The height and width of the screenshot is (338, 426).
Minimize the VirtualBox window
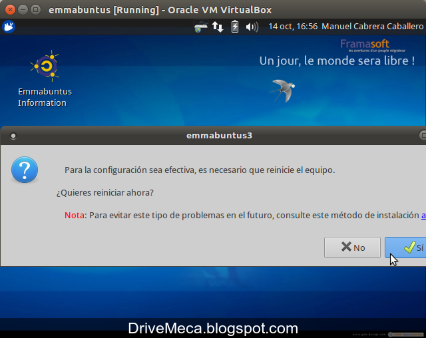(x=23, y=10)
